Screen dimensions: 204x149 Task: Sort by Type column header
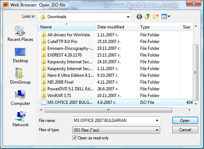coord(159,27)
